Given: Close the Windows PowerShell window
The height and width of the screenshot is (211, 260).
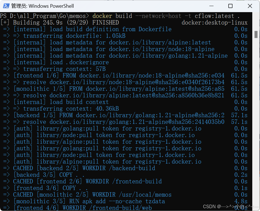Looking at the screenshot, I should pos(250,6).
